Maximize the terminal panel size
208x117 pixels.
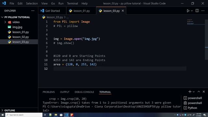tap(199, 92)
